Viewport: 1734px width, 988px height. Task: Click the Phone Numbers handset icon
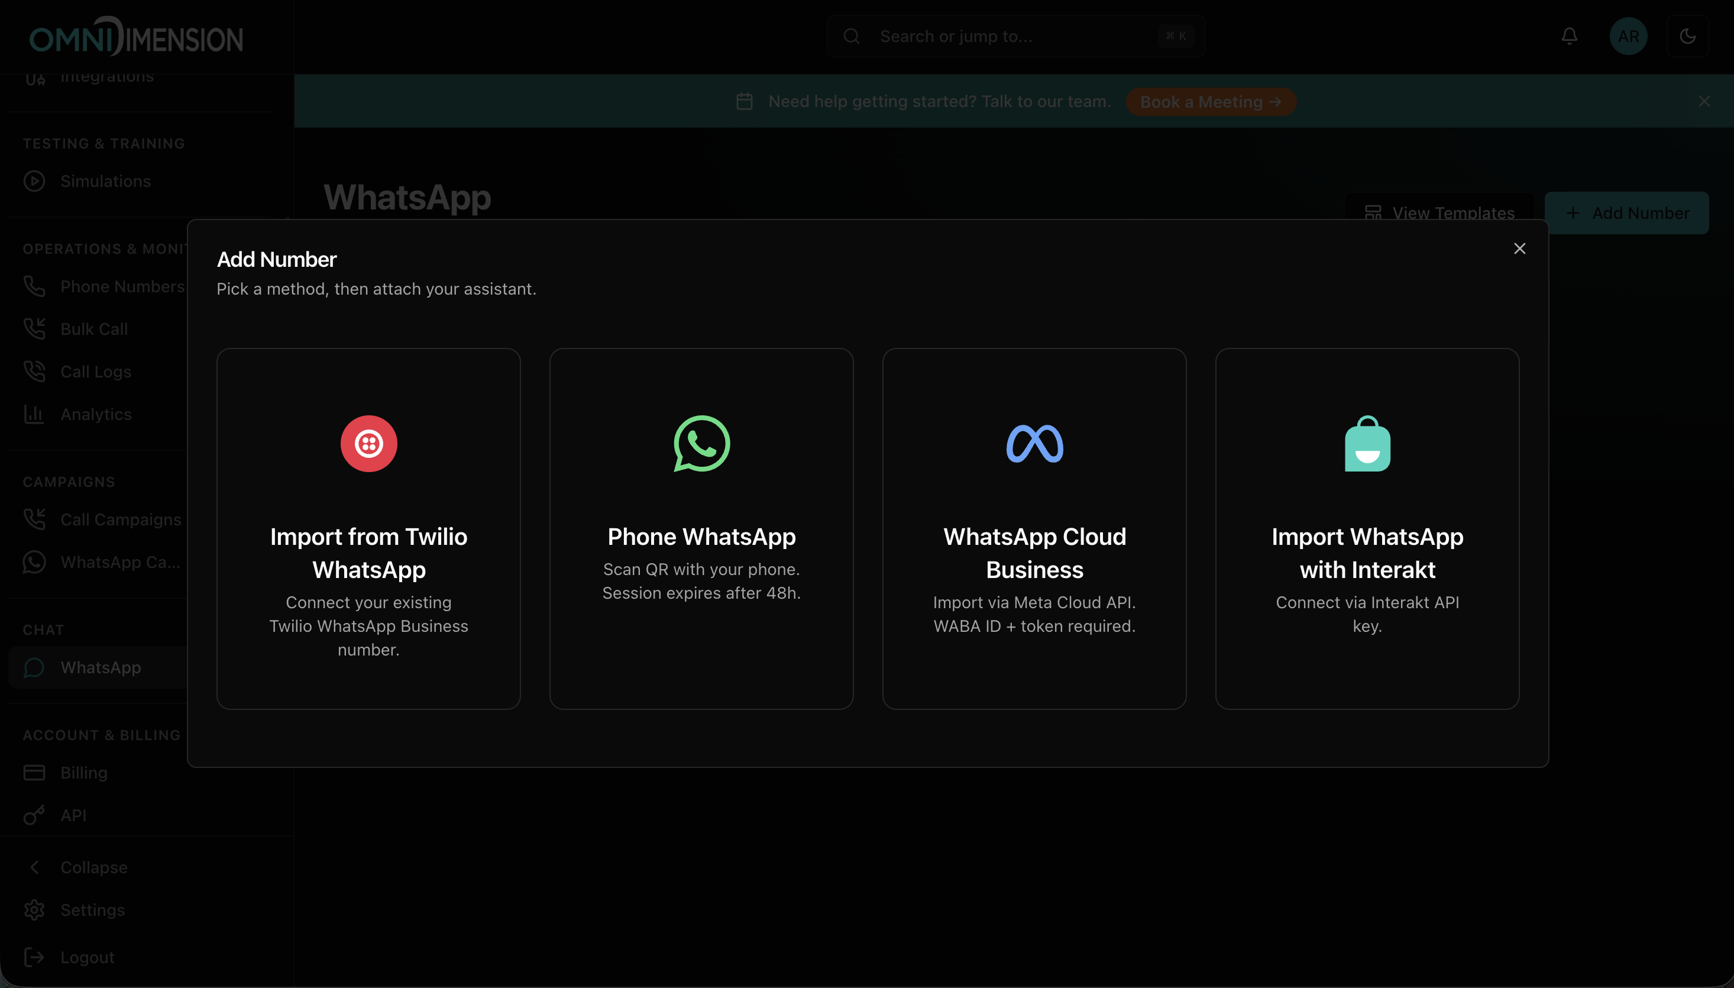point(34,286)
